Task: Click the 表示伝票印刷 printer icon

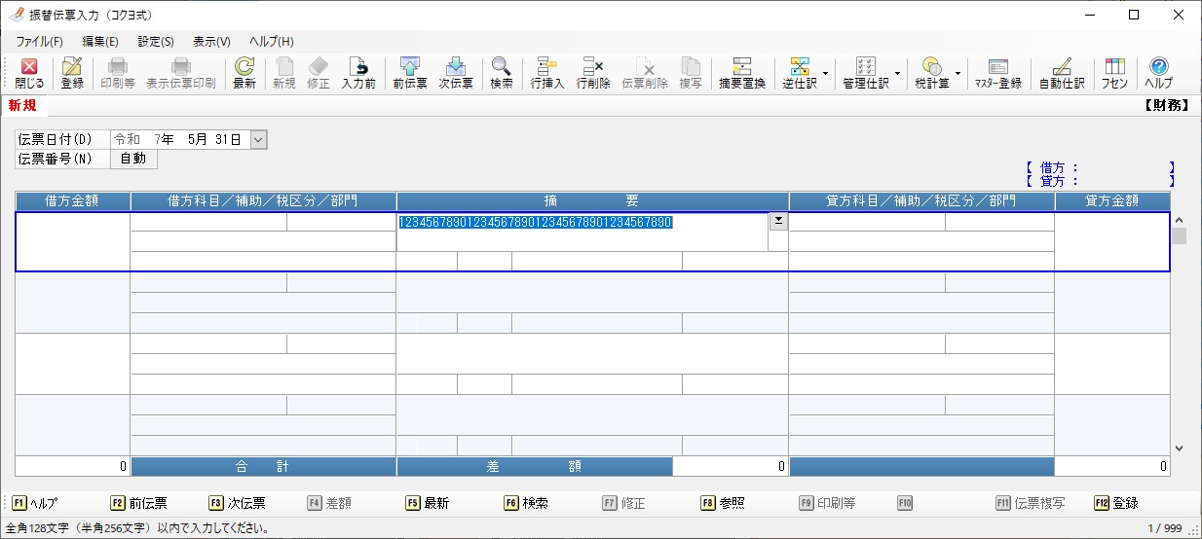Action: [x=181, y=74]
